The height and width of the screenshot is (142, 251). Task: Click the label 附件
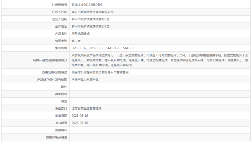tap(64, 87)
